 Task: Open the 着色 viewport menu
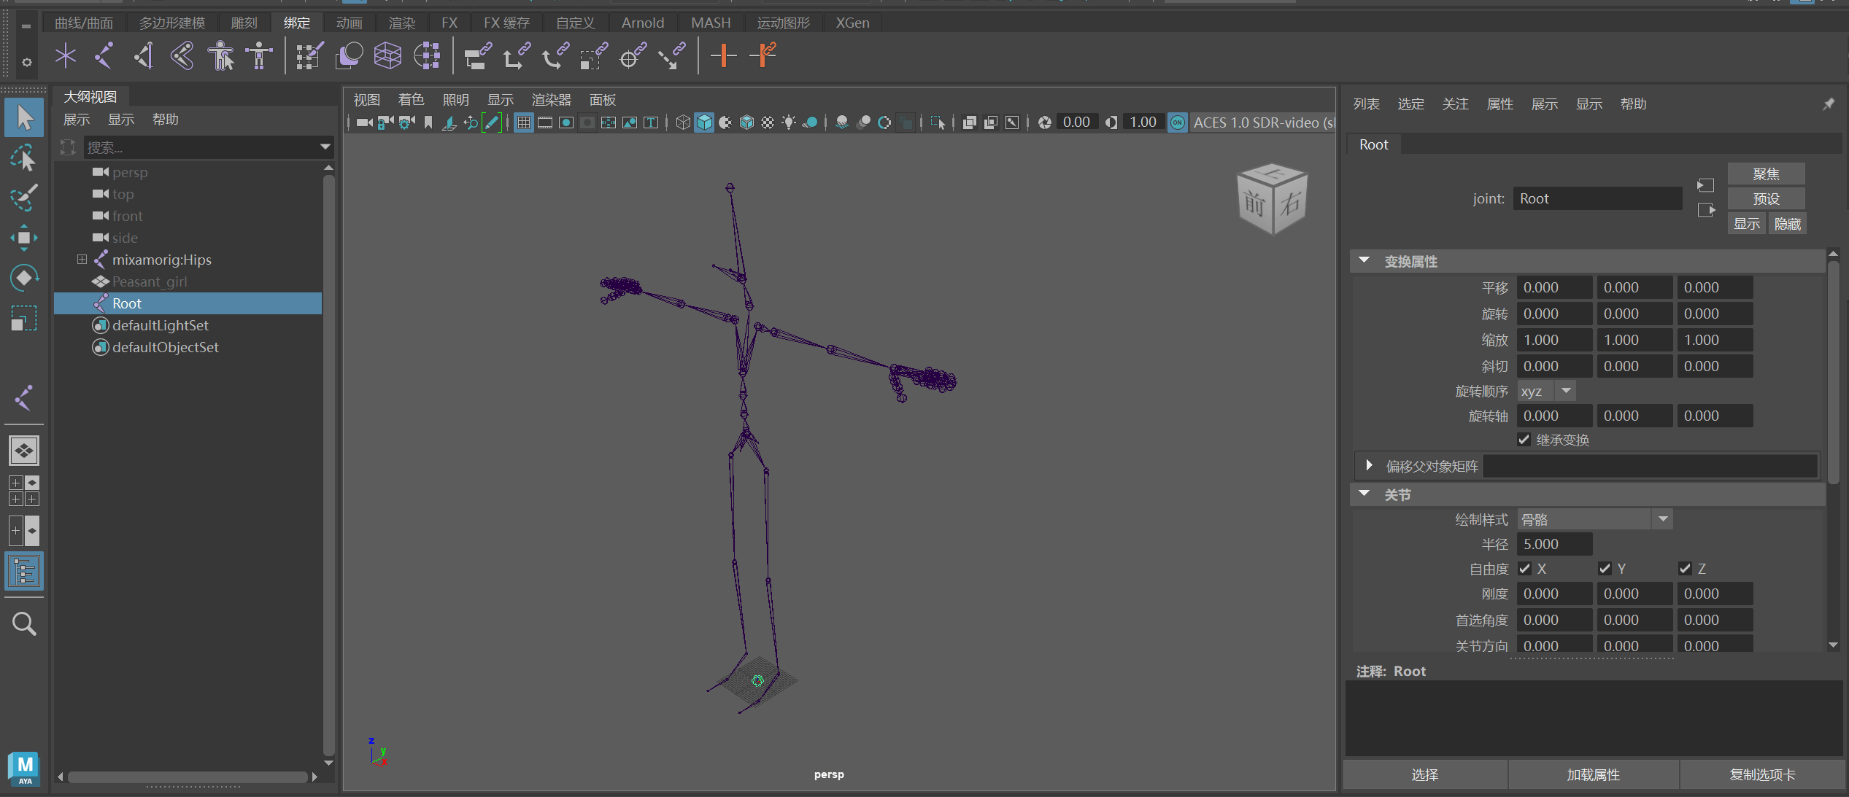pos(411,100)
